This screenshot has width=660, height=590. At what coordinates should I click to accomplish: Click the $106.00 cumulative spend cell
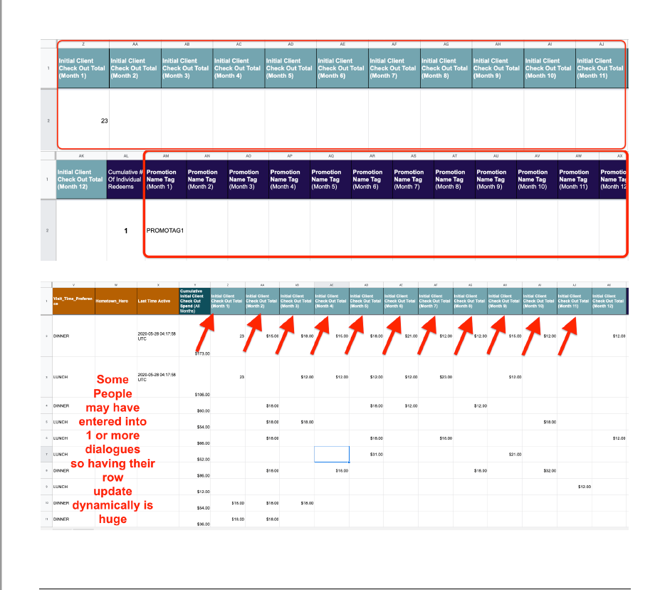tap(195, 377)
